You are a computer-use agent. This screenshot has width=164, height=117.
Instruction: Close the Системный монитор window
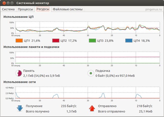click(4, 3)
